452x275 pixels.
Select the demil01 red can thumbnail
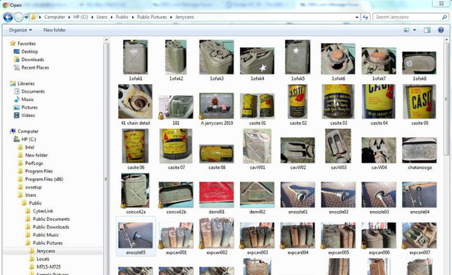pyautogui.click(x=216, y=194)
